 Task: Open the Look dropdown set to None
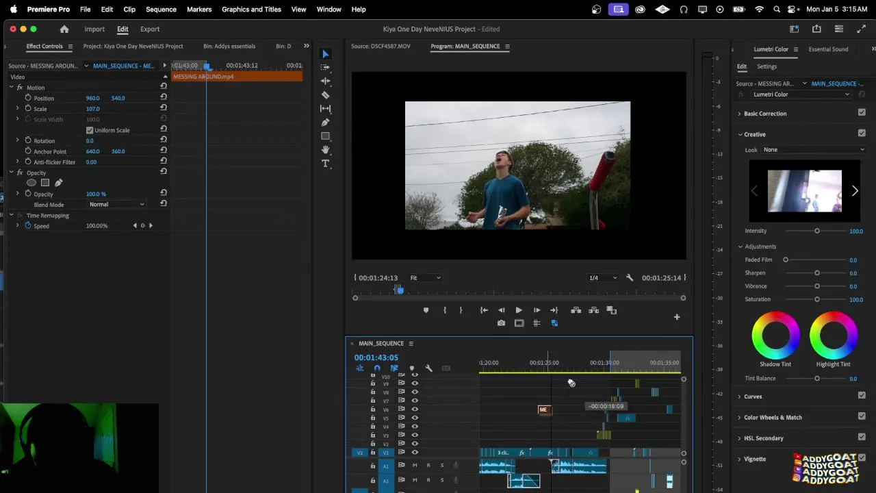[x=813, y=150]
